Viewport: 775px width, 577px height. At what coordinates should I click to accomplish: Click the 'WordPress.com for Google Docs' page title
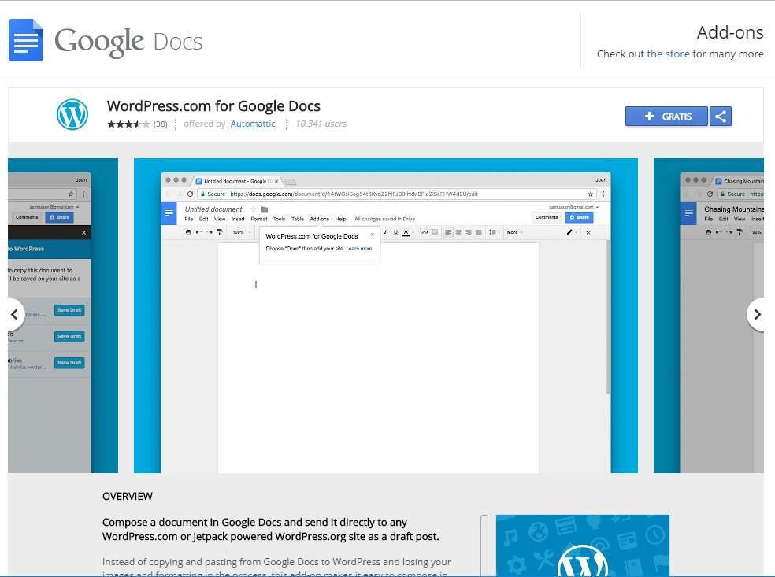pos(213,106)
